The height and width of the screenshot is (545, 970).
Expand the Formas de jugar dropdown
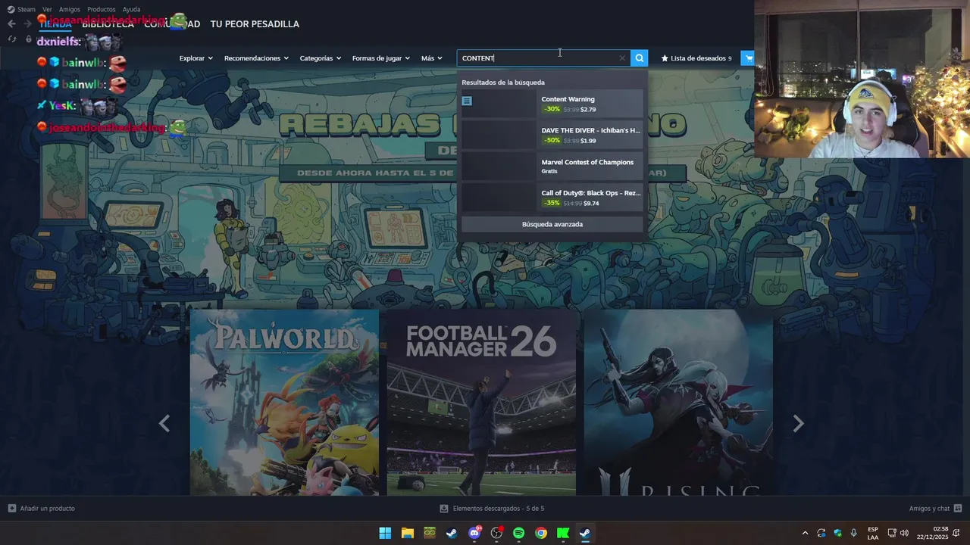pyautogui.click(x=380, y=58)
